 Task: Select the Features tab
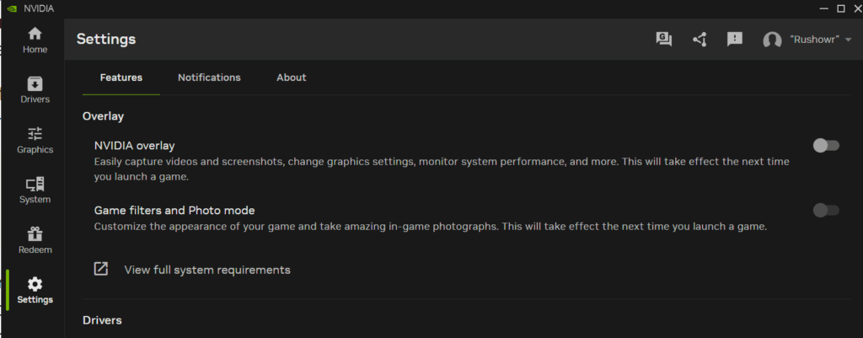(x=121, y=78)
